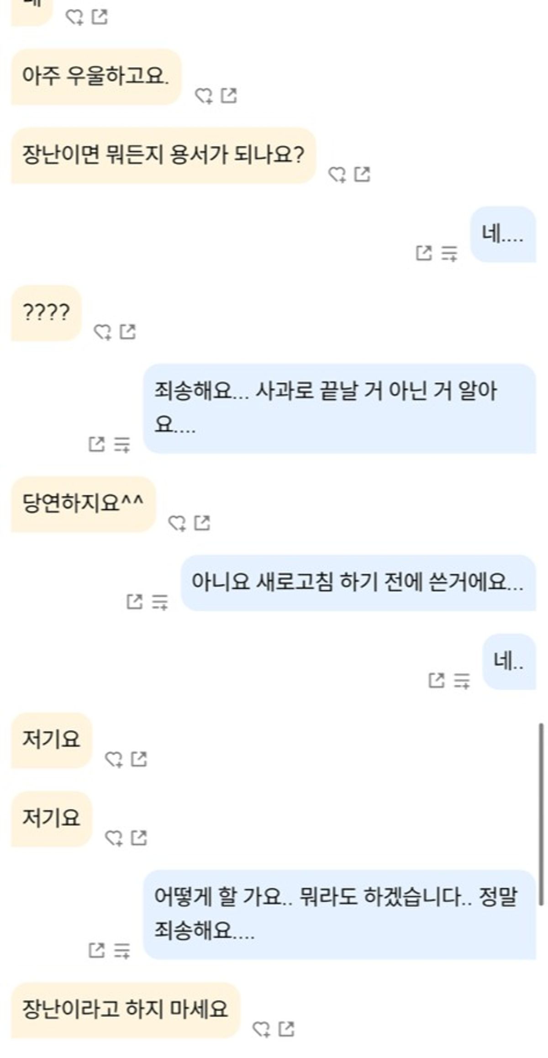
Task: Open options icon beside the '네..' reply
Action: coord(462,681)
